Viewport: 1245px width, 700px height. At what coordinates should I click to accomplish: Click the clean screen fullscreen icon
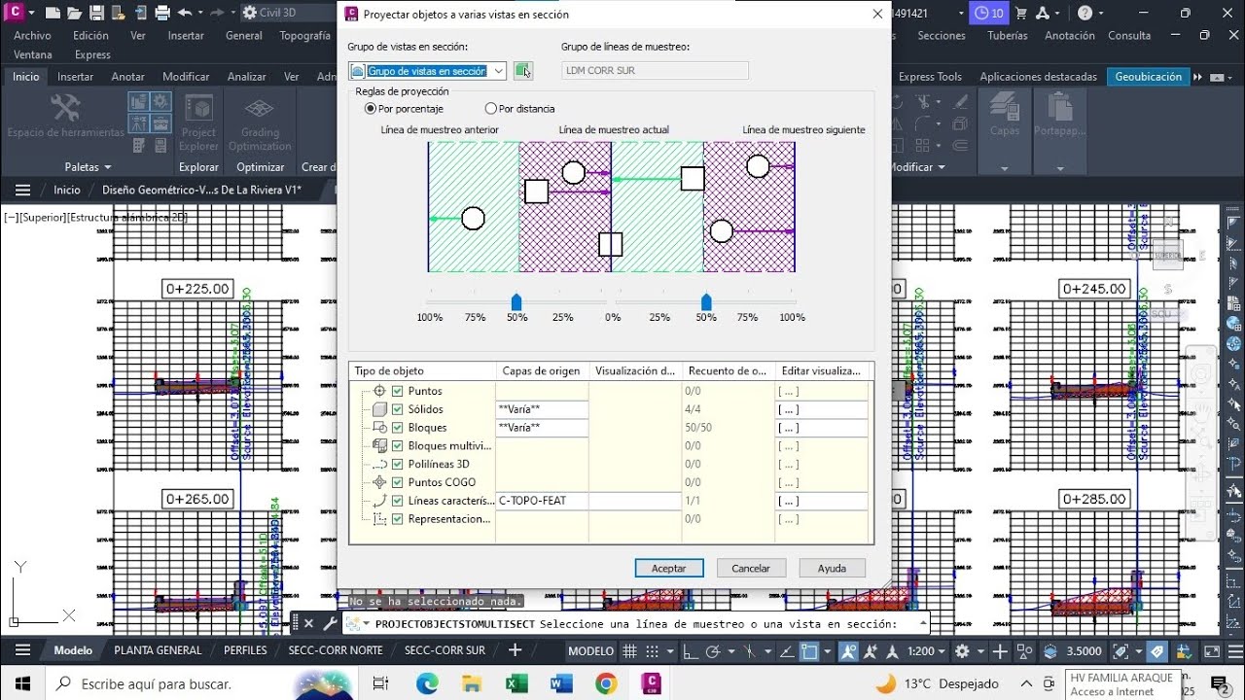[1212, 651]
